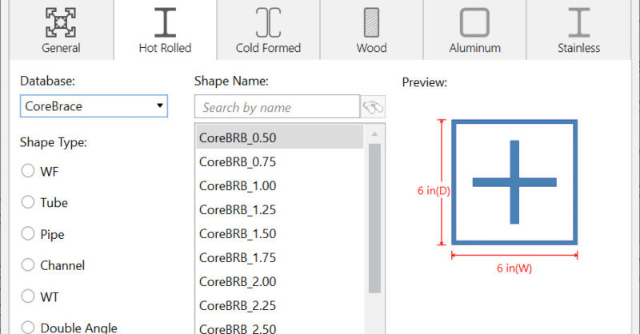The width and height of the screenshot is (640, 334).
Task: Switch to Cold Formed section icon
Action: tap(268, 22)
